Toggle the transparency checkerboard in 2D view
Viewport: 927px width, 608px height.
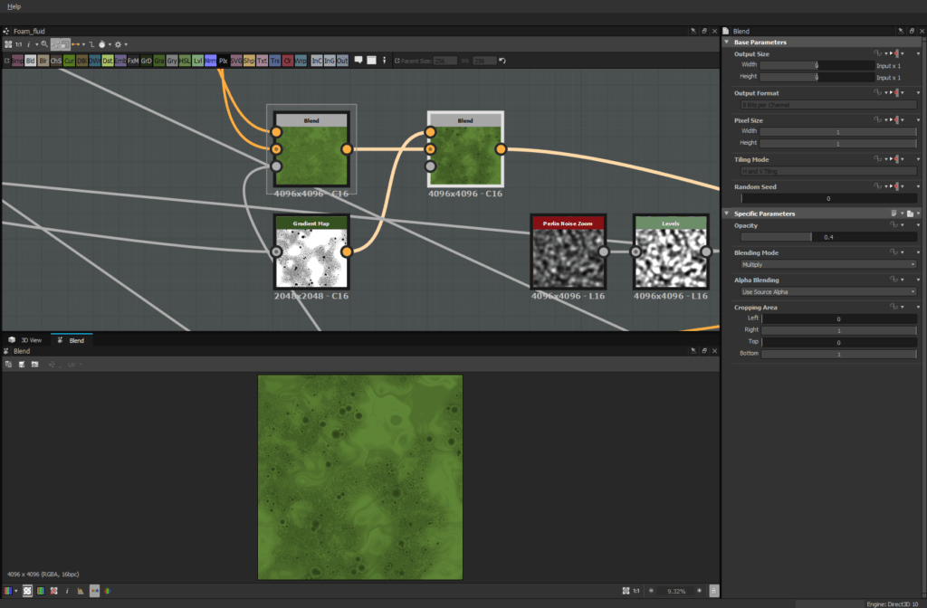pos(27,591)
